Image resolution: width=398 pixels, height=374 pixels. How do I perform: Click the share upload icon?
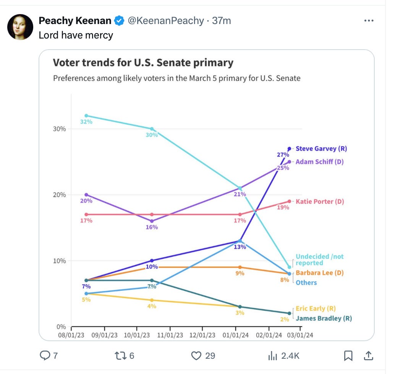[x=368, y=356]
